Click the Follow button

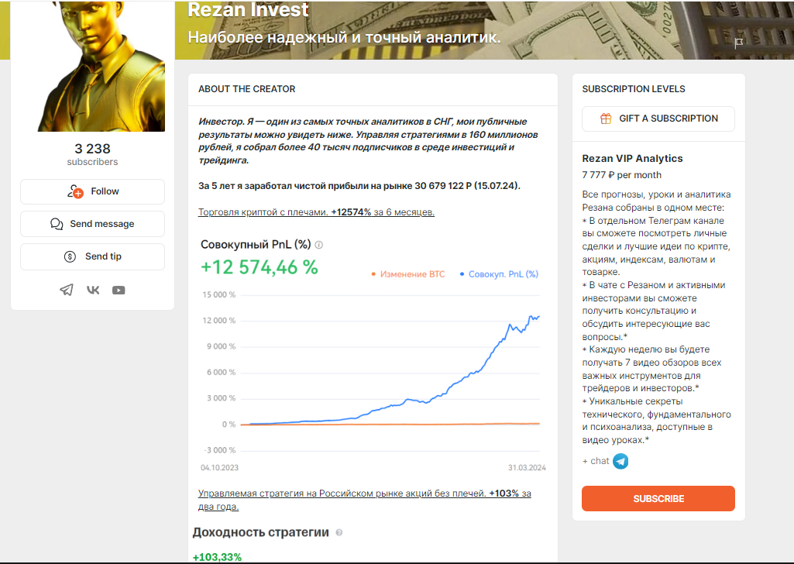pos(93,191)
